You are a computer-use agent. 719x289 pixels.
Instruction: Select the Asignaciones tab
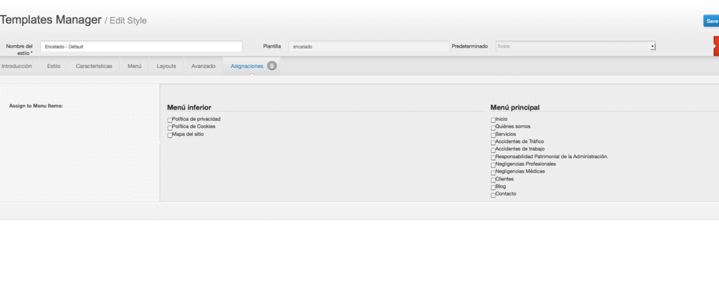251,66
